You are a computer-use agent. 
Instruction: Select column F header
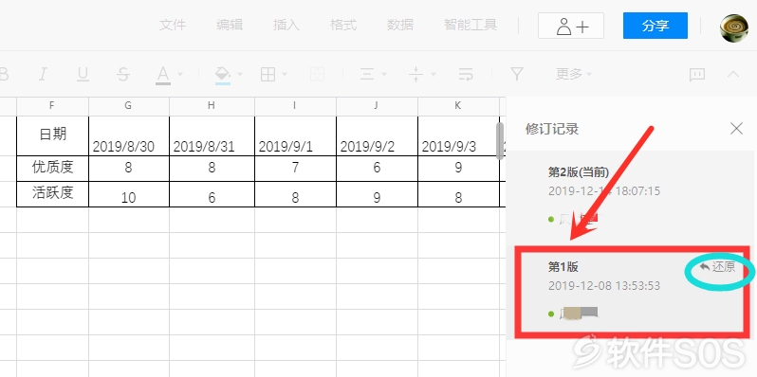click(x=52, y=105)
